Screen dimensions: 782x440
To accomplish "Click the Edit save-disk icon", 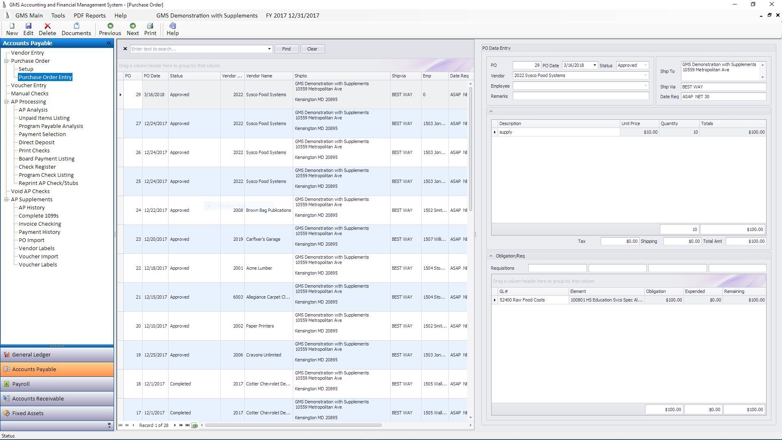I will click(x=28, y=26).
